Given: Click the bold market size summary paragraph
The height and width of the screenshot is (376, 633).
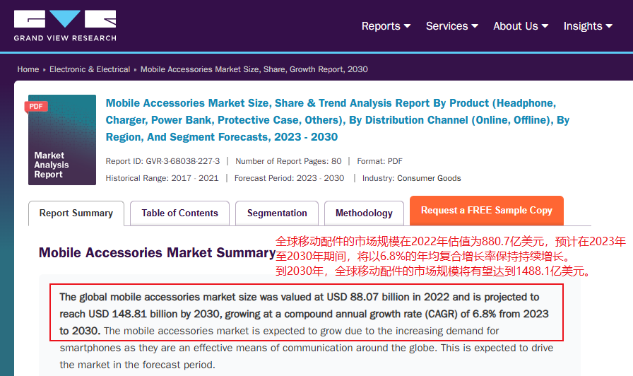Looking at the screenshot, I should click(304, 314).
